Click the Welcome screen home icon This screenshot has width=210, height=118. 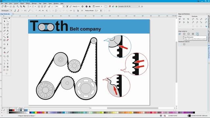tap(90, 7)
